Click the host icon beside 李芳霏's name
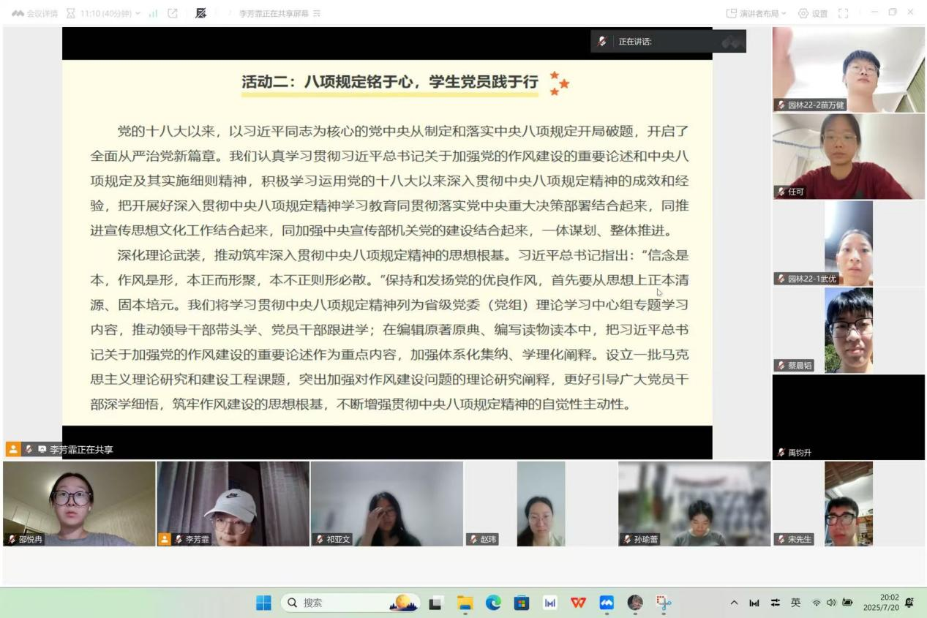 click(165, 539)
